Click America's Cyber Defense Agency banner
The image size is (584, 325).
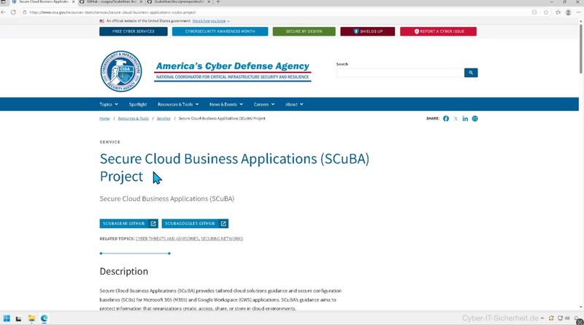232,71
